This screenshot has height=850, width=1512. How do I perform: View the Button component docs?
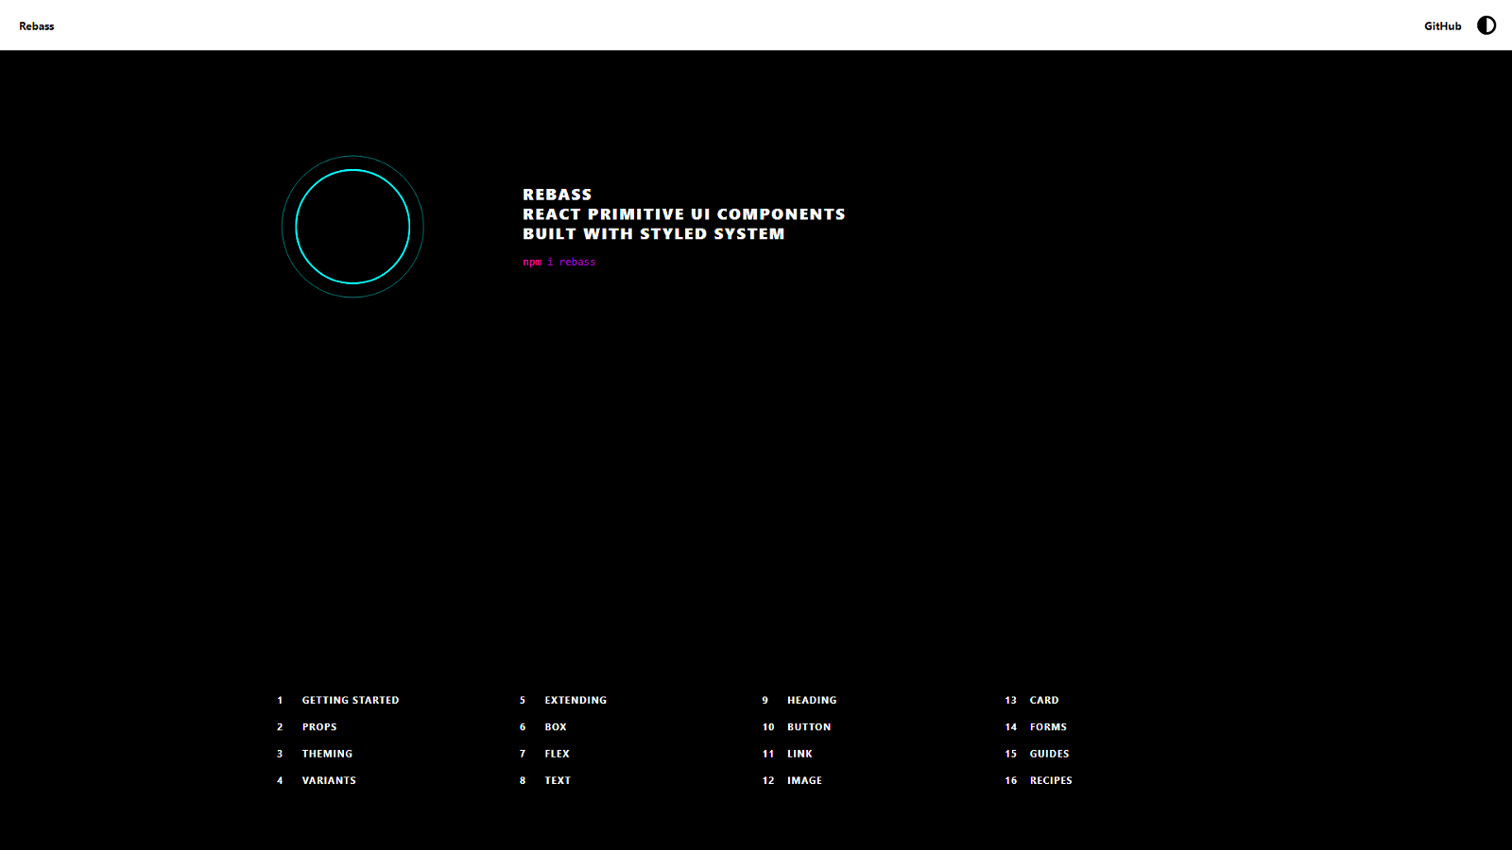809,727
